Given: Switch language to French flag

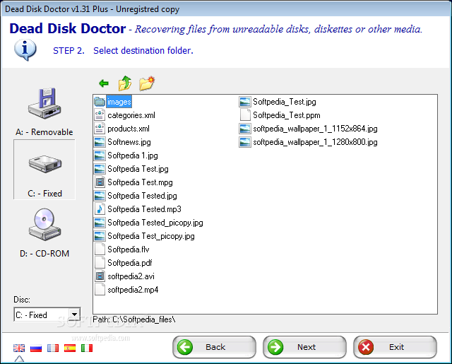Looking at the screenshot, I should tap(53, 348).
